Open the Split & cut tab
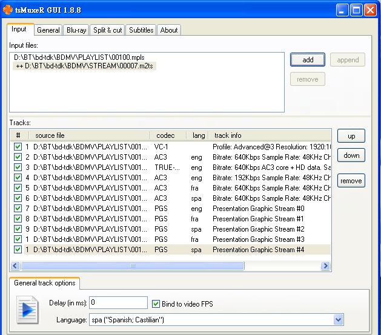Viewport: 381px width, 335px height. [107, 30]
